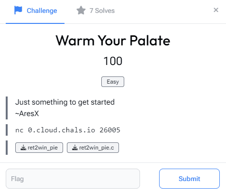This screenshot has height=193, width=226.
Task: Select the 26005 port number
Action: 110,130
